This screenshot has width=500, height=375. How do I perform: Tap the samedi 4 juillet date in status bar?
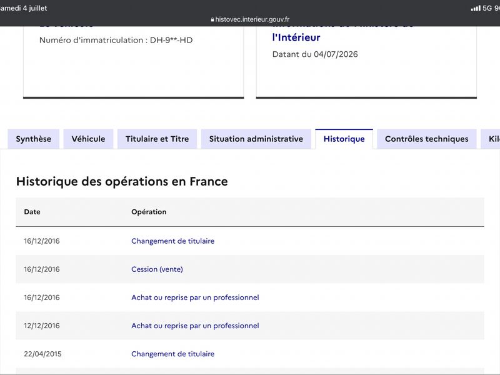coord(24,8)
